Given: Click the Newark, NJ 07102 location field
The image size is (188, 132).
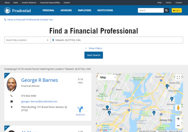Looking at the screenshot, I should tap(117, 40).
